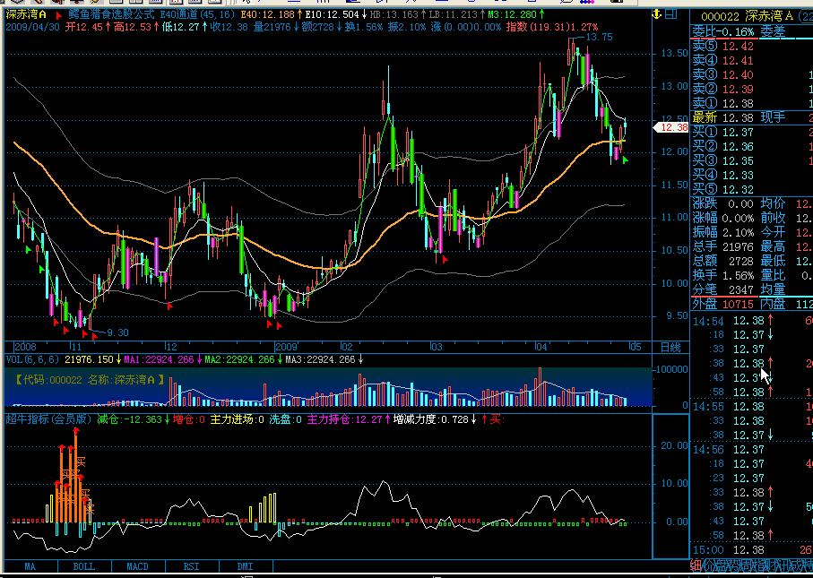Open the MACD indicator tab
Image resolution: width=813 pixels, height=578 pixels.
(x=138, y=566)
